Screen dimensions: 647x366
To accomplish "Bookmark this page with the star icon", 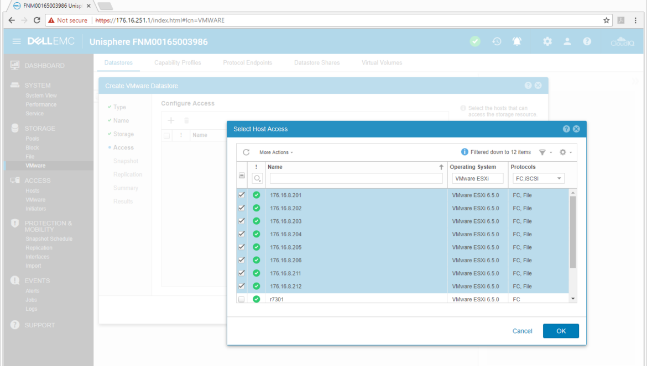I will click(x=606, y=20).
